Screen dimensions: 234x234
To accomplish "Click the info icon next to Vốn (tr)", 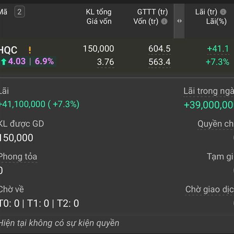I will click(164, 21).
